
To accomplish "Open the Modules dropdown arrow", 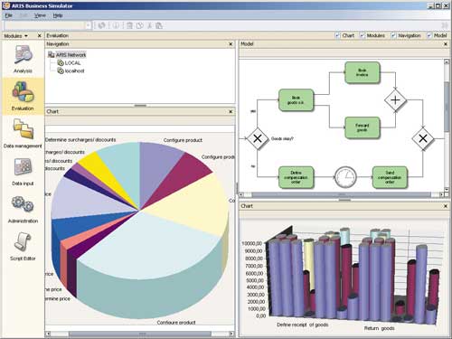I will pyautogui.click(x=26, y=36).
